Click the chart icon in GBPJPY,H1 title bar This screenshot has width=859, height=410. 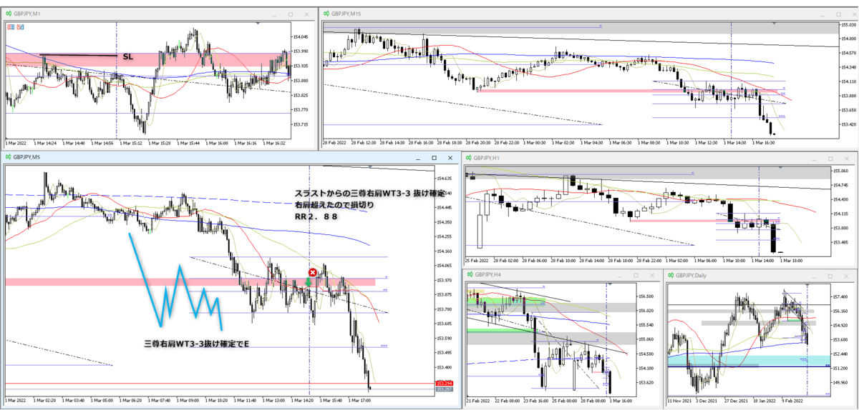point(469,157)
